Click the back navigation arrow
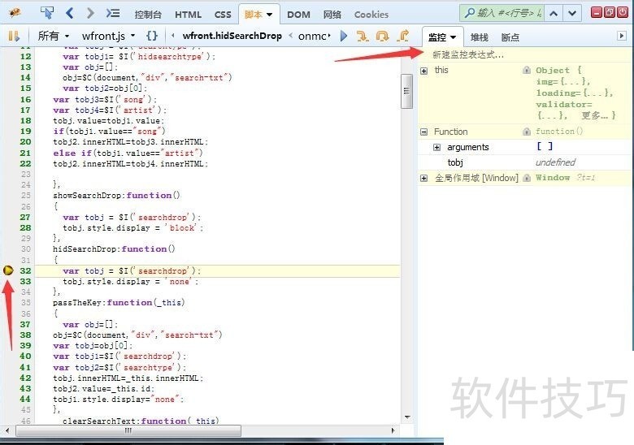Image resolution: width=634 pixels, height=445 pixels. [x=70, y=13]
